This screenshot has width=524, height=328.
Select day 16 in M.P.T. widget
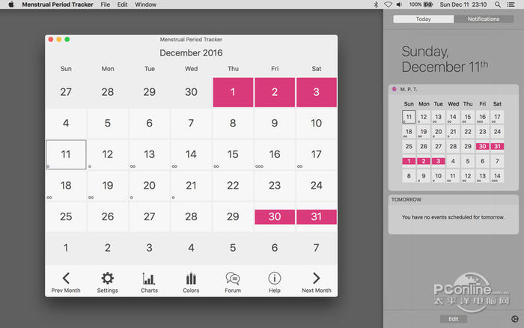(x=483, y=117)
